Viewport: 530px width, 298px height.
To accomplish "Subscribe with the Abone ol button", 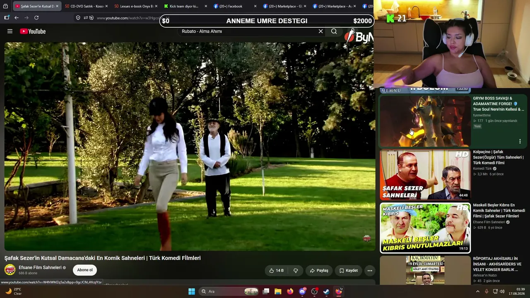I will click(x=85, y=270).
